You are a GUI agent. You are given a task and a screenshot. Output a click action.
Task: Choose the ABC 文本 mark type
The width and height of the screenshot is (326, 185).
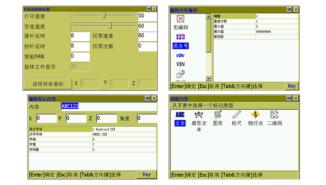pyautogui.click(x=180, y=119)
